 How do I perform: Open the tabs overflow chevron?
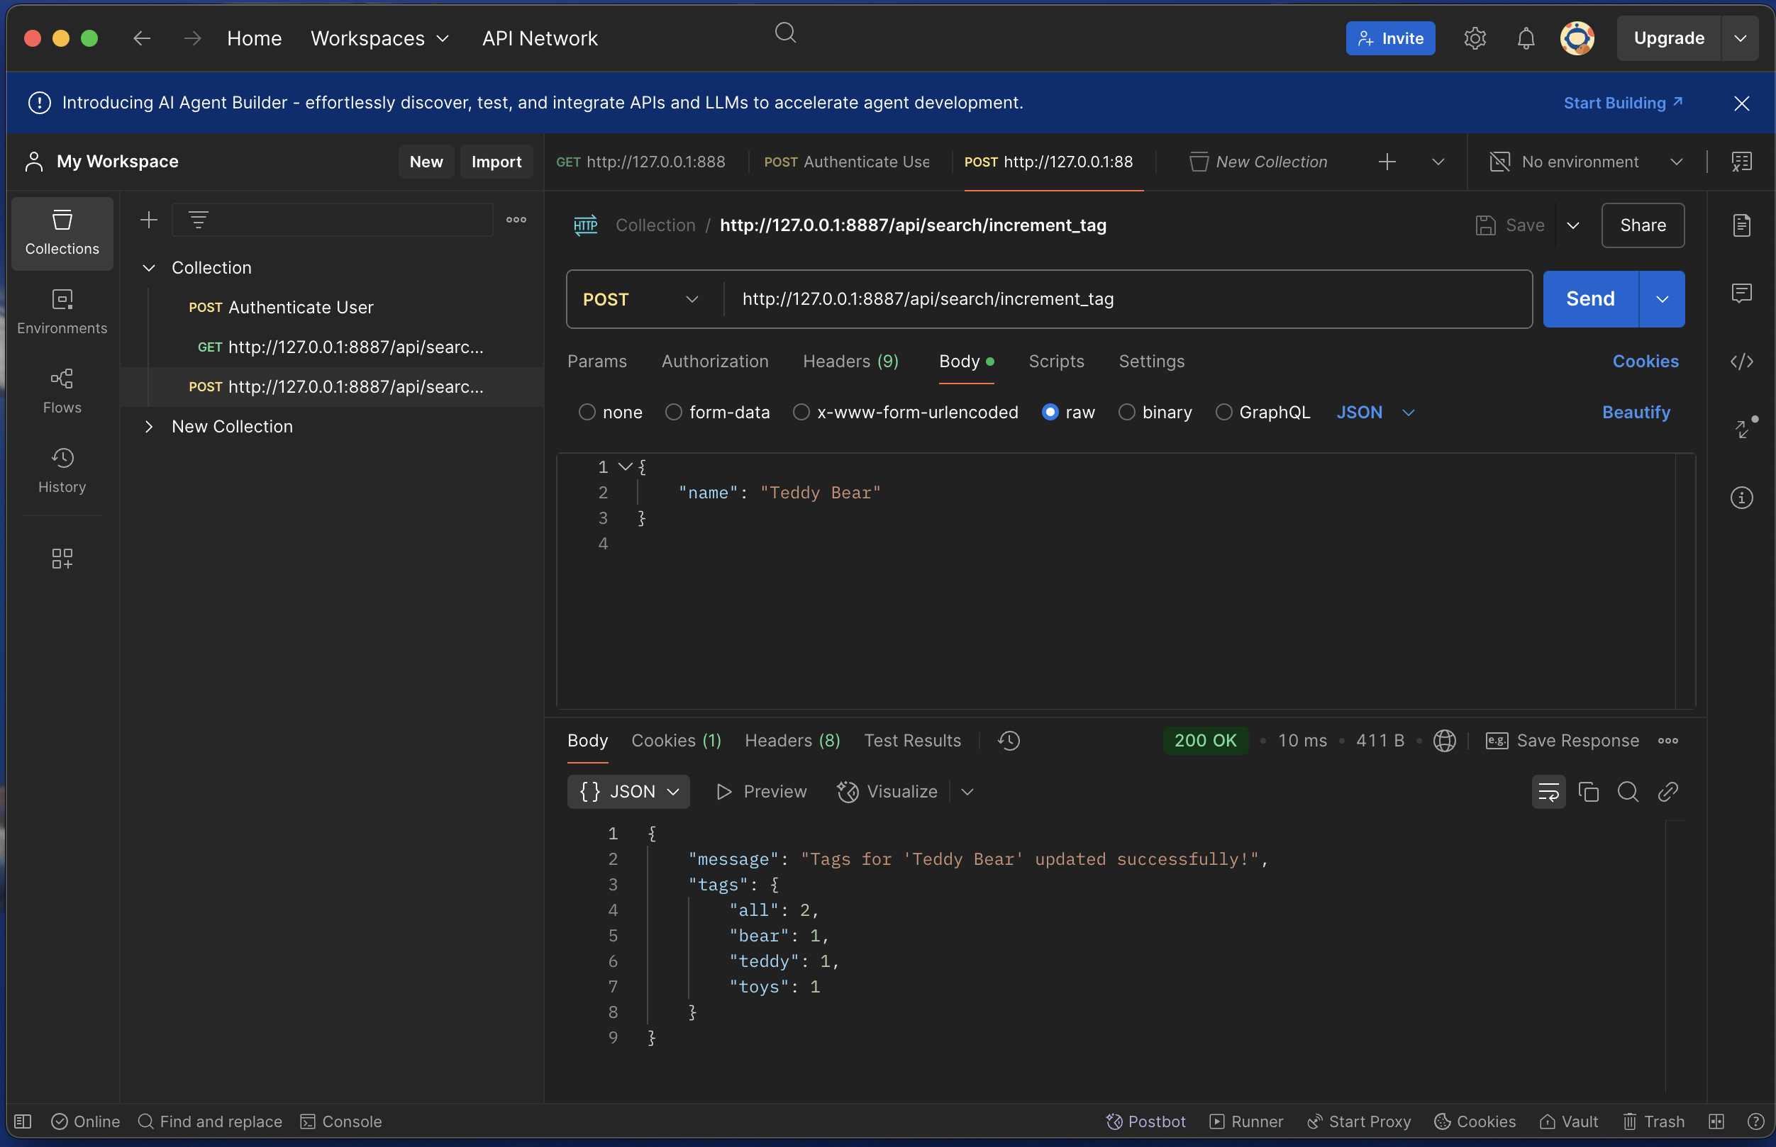(x=1438, y=162)
